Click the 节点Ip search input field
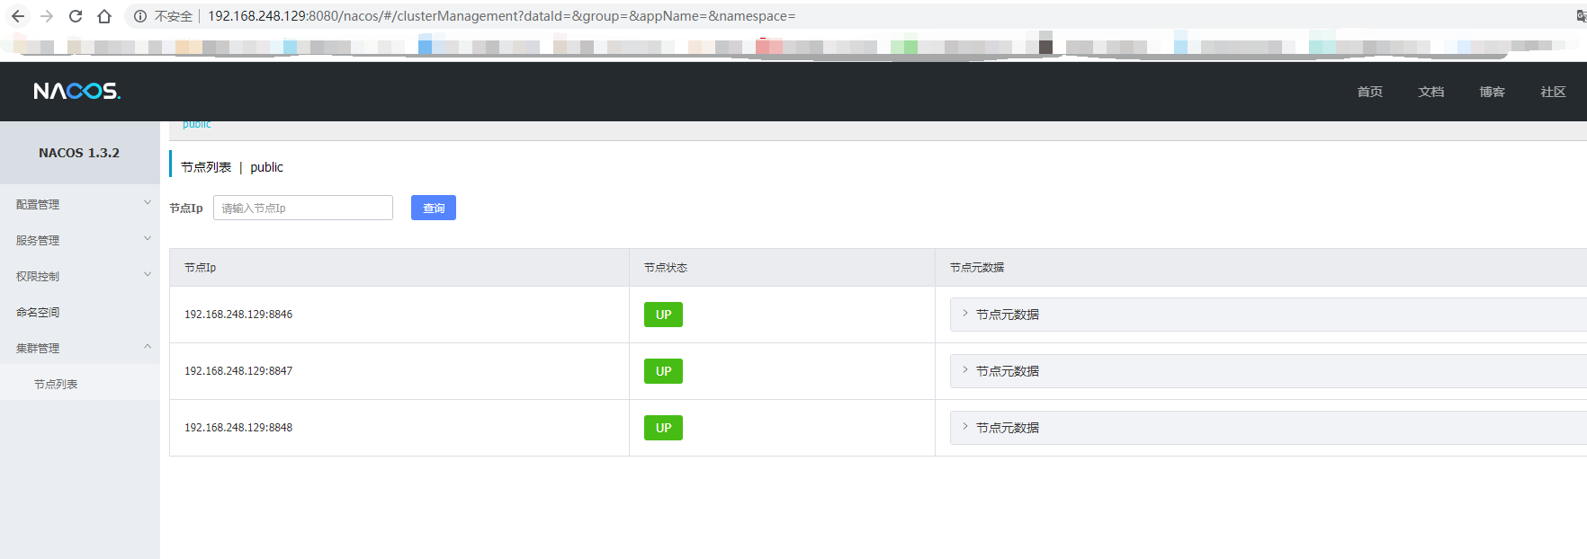This screenshot has width=1587, height=559. click(x=303, y=208)
